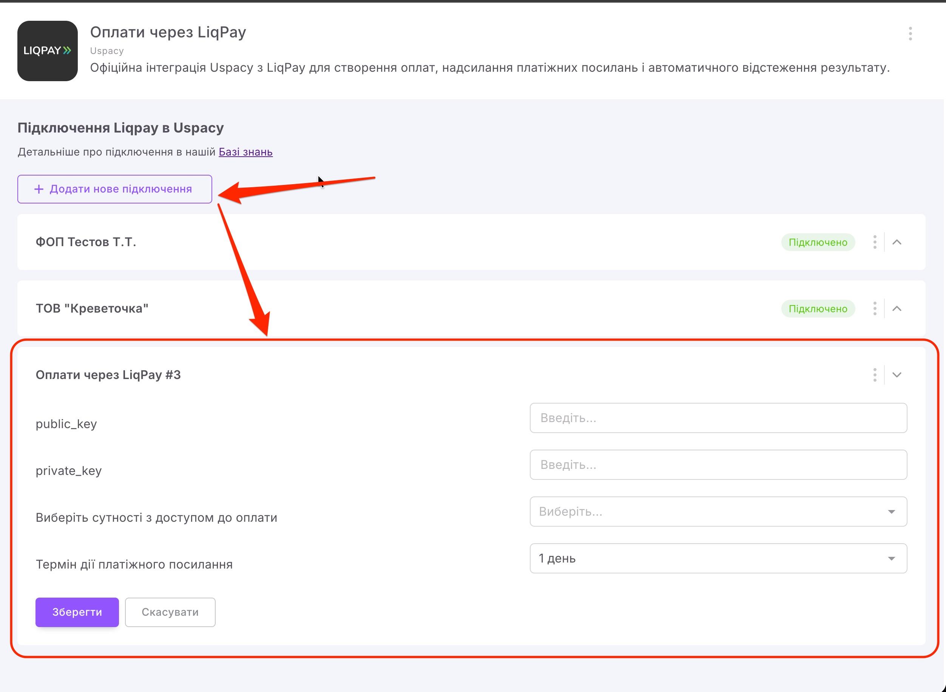Collapse the Оплати через LiqPay #3 section

(897, 375)
